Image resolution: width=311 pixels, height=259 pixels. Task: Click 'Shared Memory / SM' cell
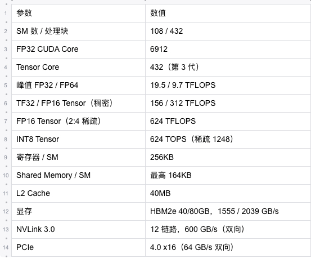(78, 176)
